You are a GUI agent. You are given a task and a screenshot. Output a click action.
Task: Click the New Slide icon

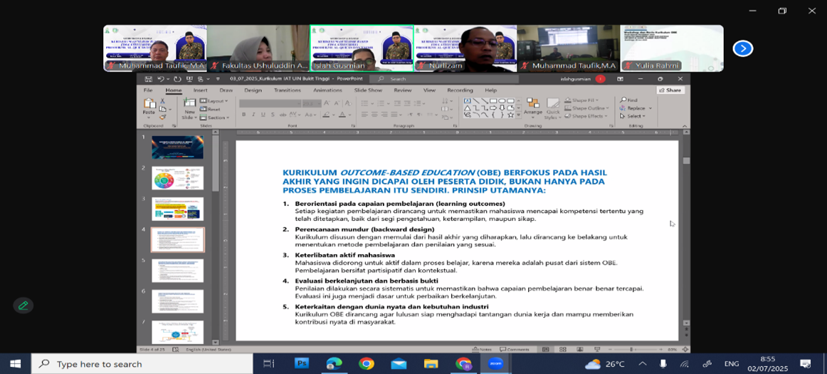tap(189, 108)
